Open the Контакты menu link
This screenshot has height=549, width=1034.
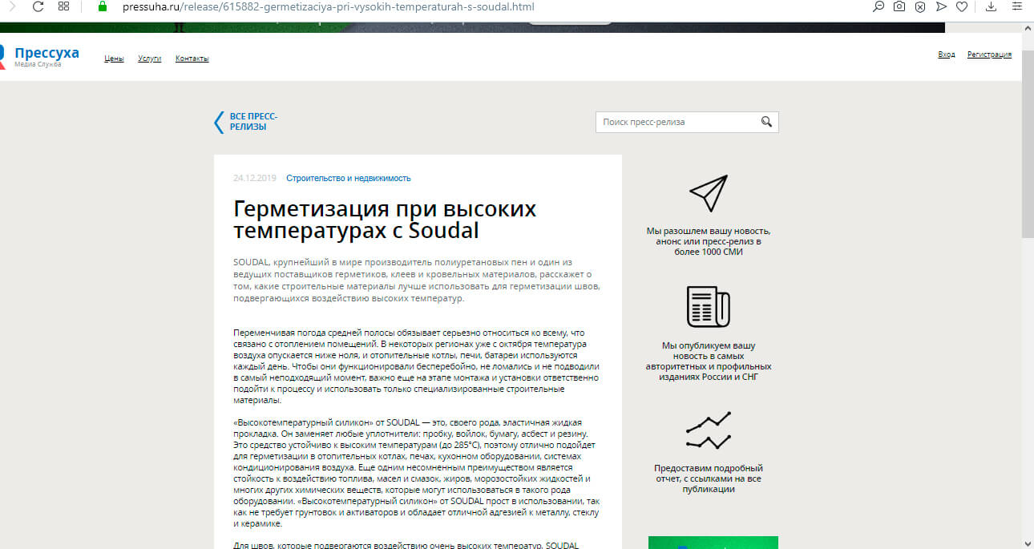pyautogui.click(x=192, y=59)
